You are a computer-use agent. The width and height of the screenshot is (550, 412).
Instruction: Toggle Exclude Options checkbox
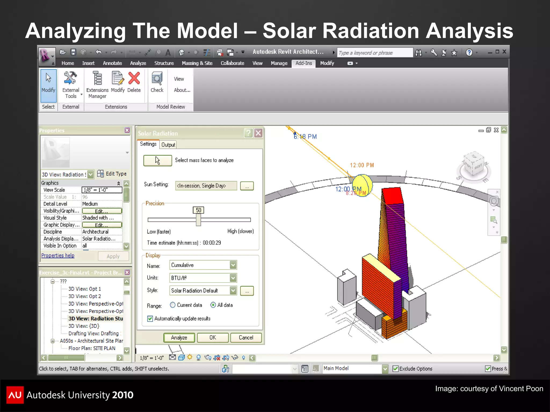(396, 369)
